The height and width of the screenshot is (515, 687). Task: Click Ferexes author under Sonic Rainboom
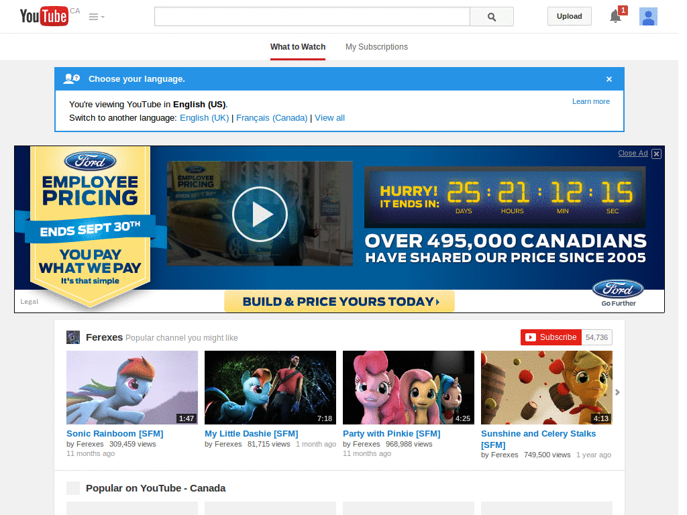90,444
